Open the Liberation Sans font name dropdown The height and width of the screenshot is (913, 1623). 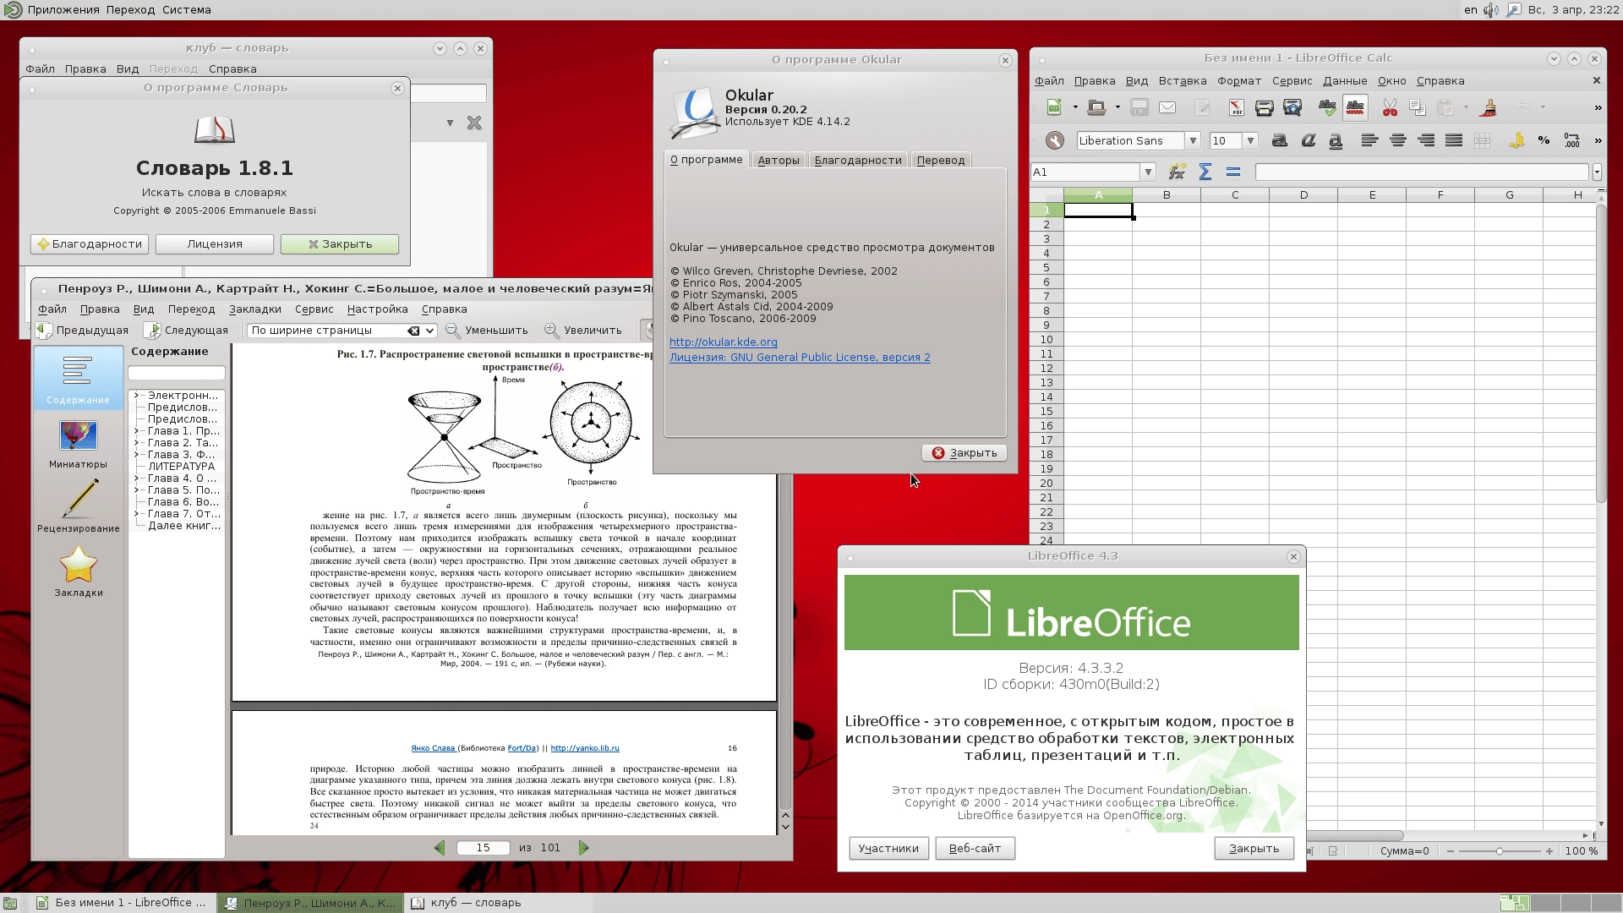pyautogui.click(x=1193, y=140)
